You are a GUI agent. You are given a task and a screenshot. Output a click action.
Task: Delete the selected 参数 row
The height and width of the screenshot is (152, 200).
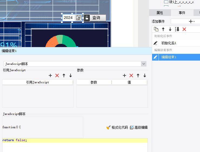[131, 75]
